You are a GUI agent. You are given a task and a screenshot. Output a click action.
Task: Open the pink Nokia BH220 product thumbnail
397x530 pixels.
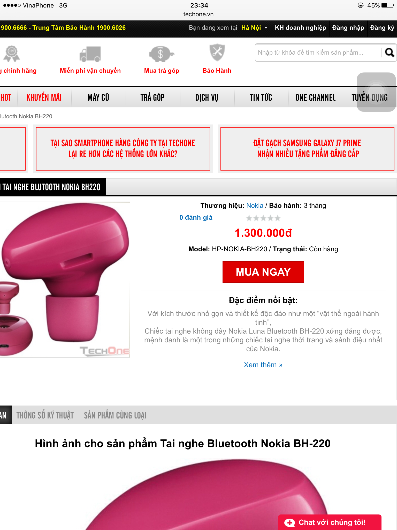pos(65,280)
